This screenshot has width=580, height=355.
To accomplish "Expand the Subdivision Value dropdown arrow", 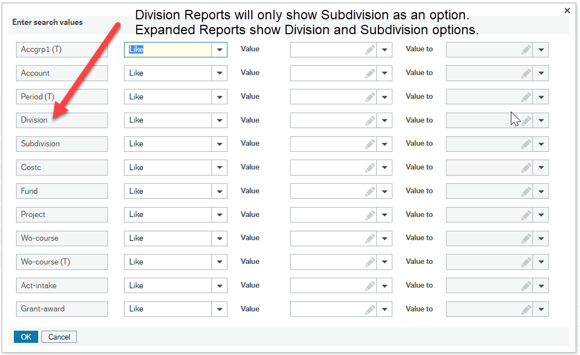I will [385, 144].
